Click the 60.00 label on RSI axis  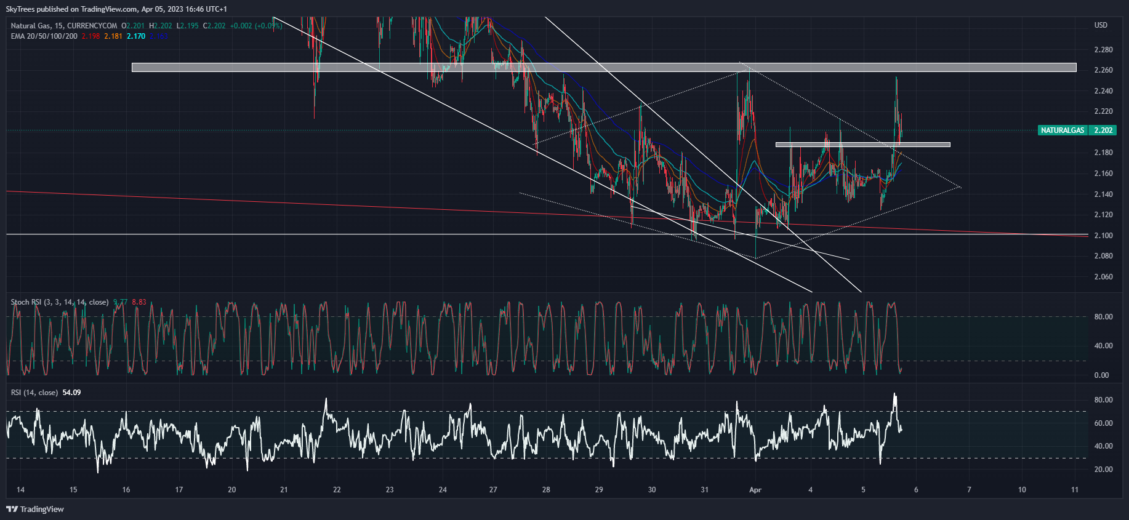pos(1103,423)
